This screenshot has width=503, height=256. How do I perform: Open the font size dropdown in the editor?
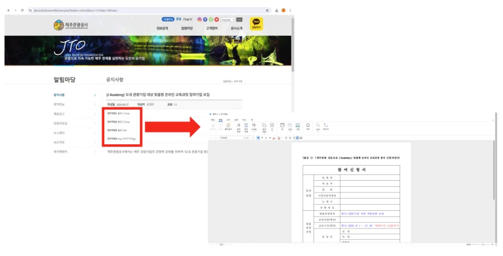pos(249,138)
